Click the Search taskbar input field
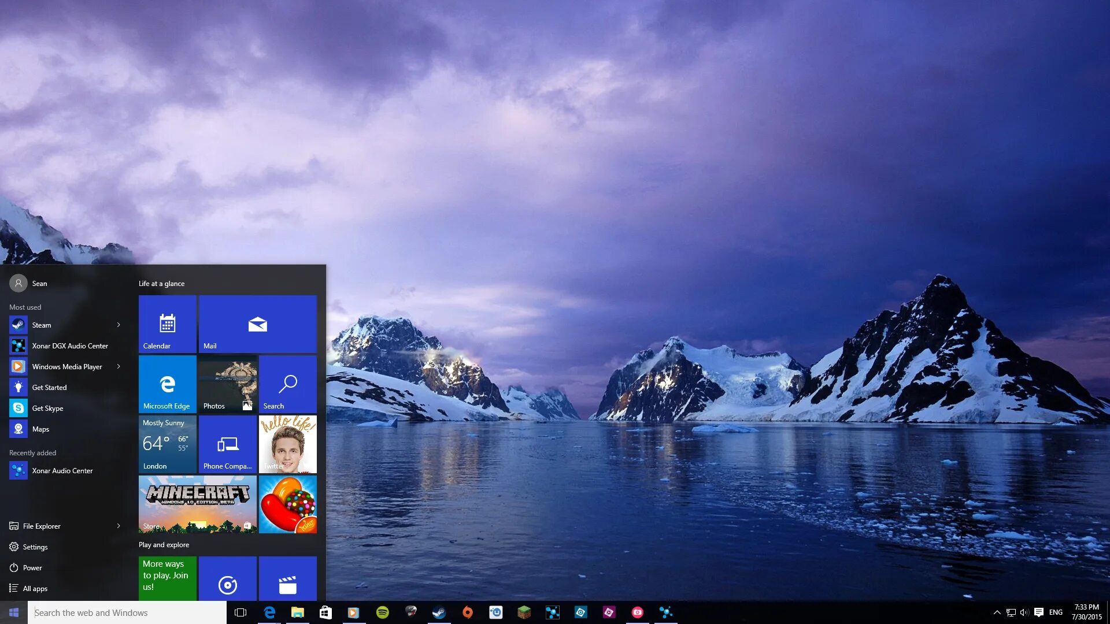1110x624 pixels. click(x=126, y=612)
